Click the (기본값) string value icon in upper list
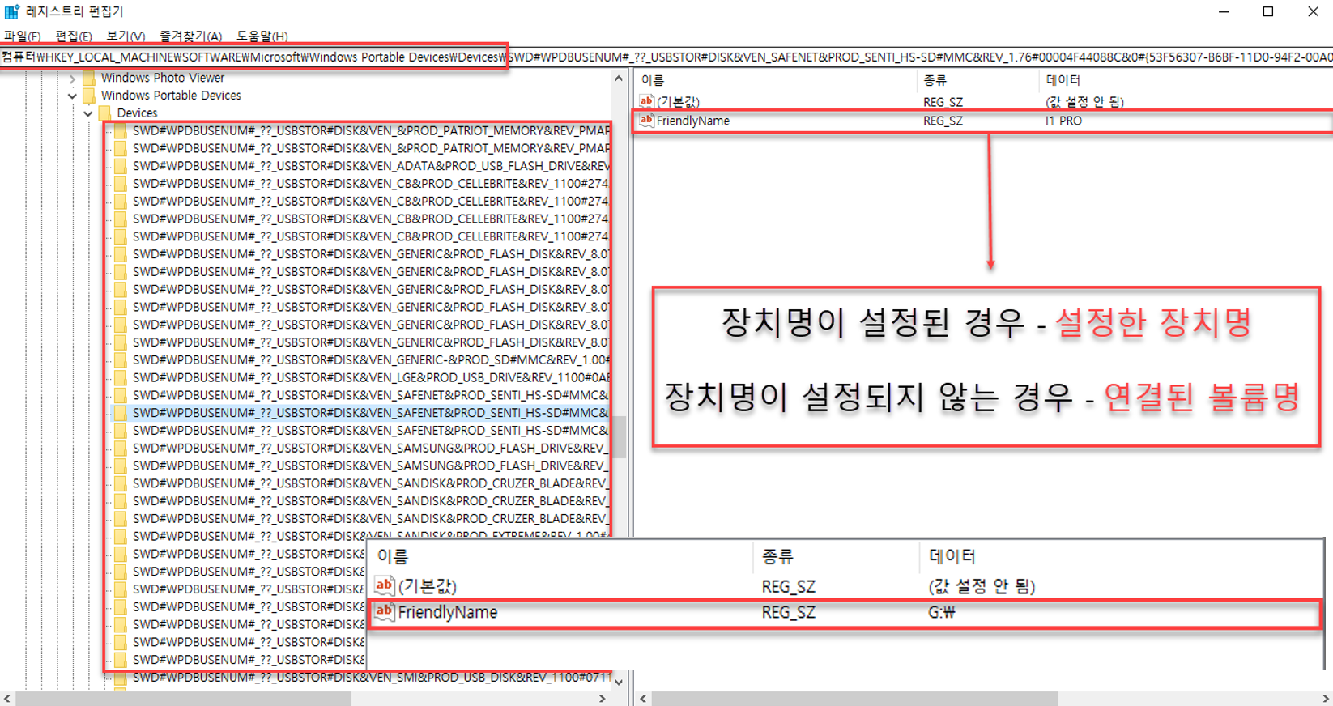1333x706 pixels. coord(646,101)
